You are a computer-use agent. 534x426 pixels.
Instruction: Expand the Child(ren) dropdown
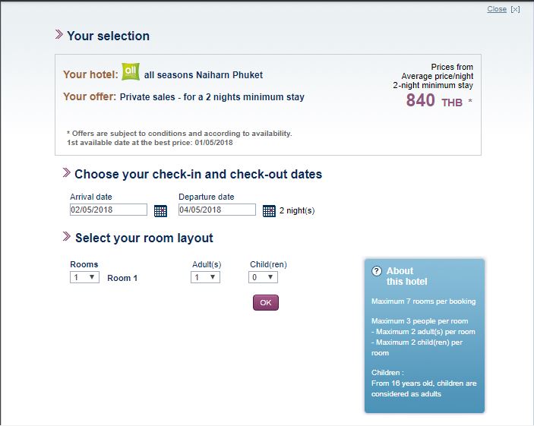pos(263,277)
